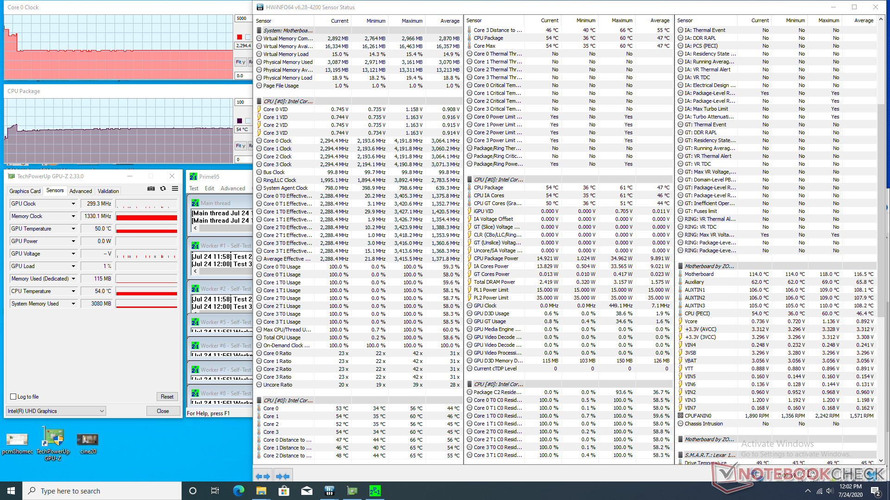Open GPU-Z hamburger menu icon

click(175, 189)
